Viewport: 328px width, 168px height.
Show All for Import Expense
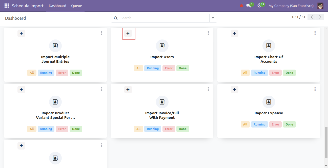245,124
